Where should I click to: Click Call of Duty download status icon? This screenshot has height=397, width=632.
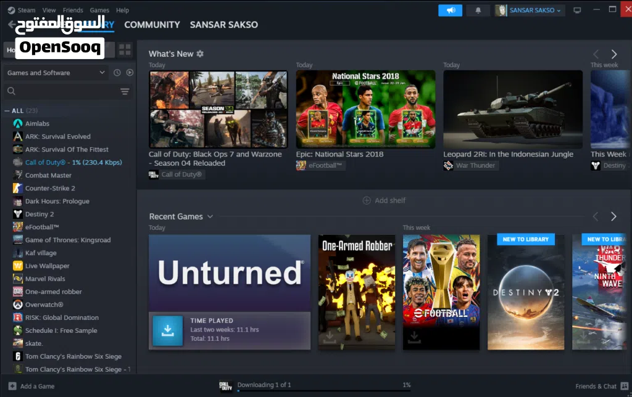[x=226, y=386]
